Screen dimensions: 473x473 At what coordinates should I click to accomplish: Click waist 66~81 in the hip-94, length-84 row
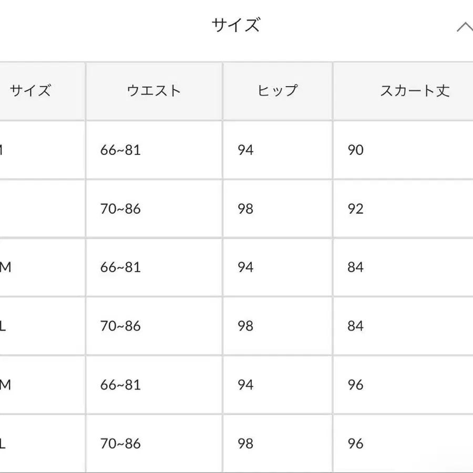pyautogui.click(x=120, y=268)
